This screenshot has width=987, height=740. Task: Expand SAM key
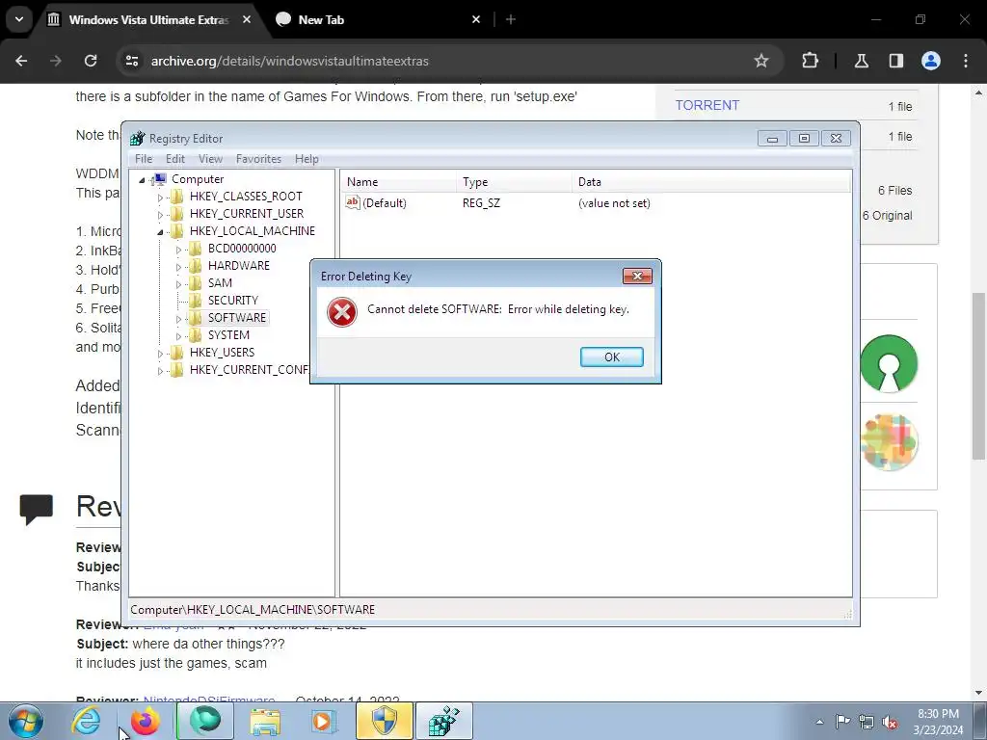click(x=178, y=284)
